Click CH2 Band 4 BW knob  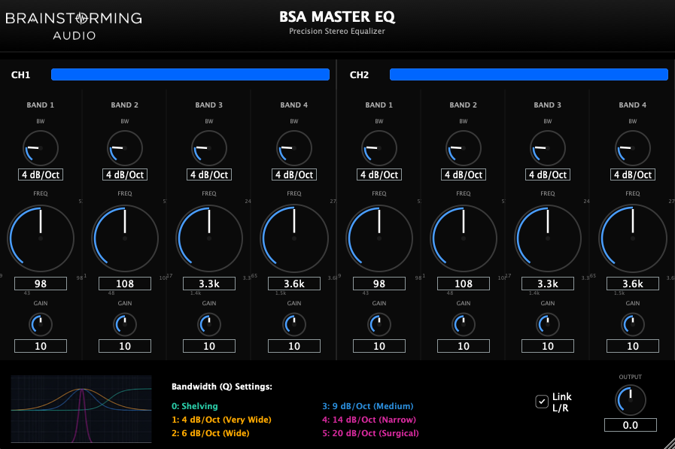pos(633,148)
